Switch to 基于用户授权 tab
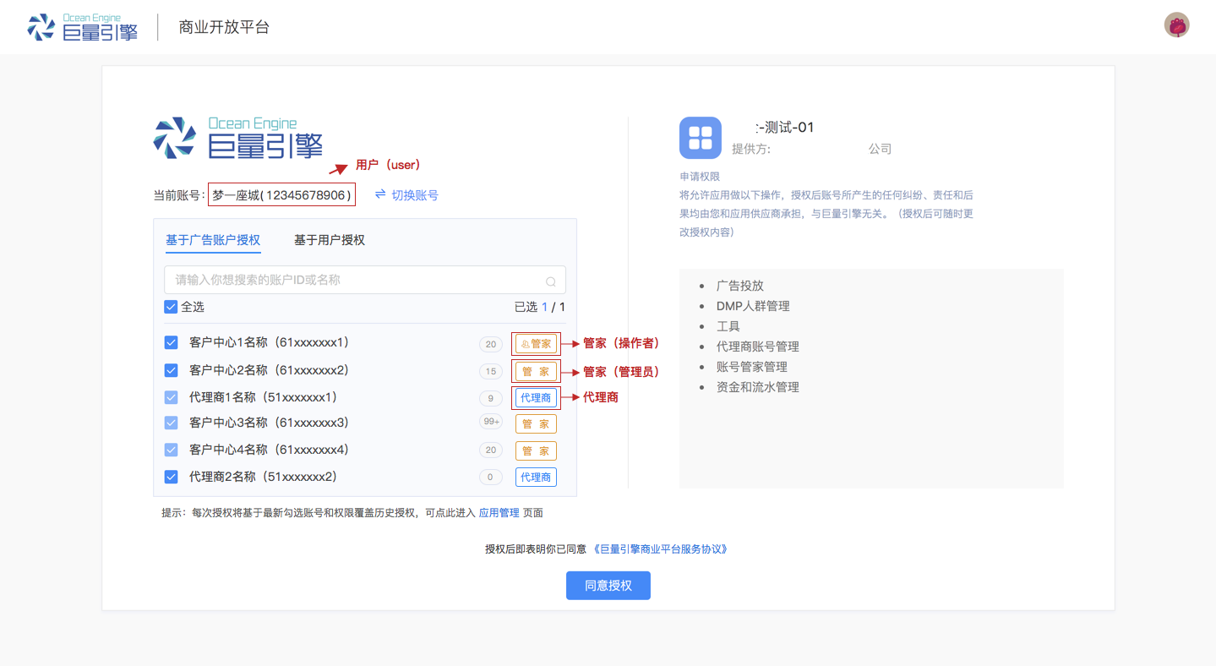1216x666 pixels. click(330, 240)
